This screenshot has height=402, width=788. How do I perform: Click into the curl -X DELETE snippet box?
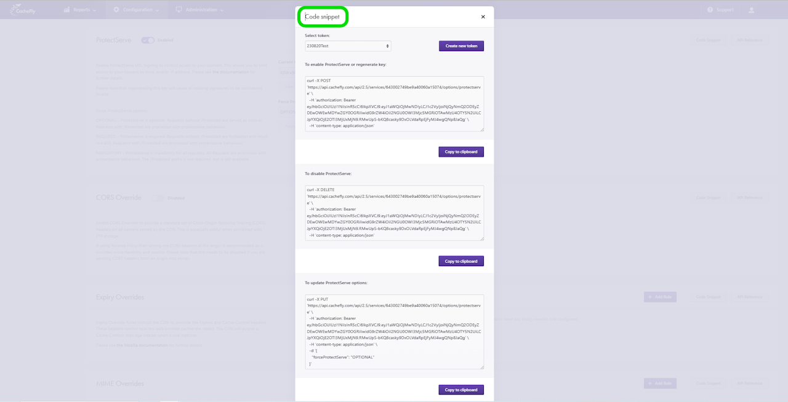(x=394, y=213)
